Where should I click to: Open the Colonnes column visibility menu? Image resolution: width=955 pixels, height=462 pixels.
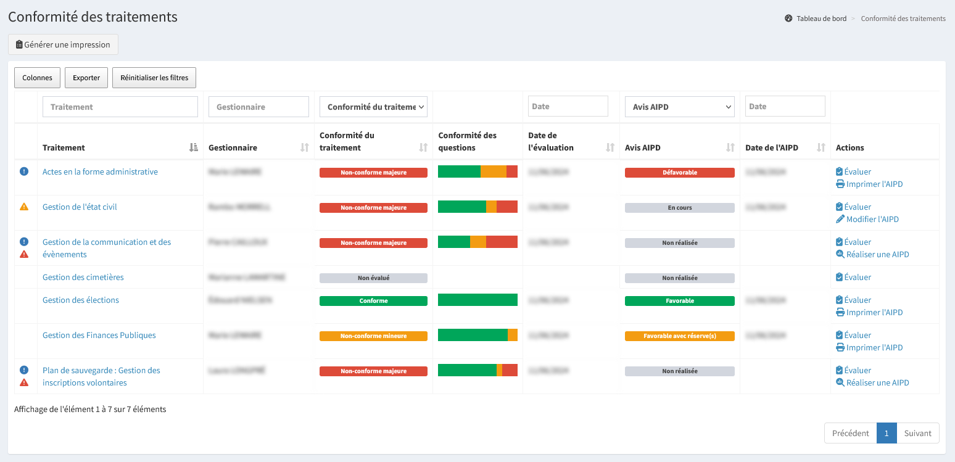[x=37, y=78]
